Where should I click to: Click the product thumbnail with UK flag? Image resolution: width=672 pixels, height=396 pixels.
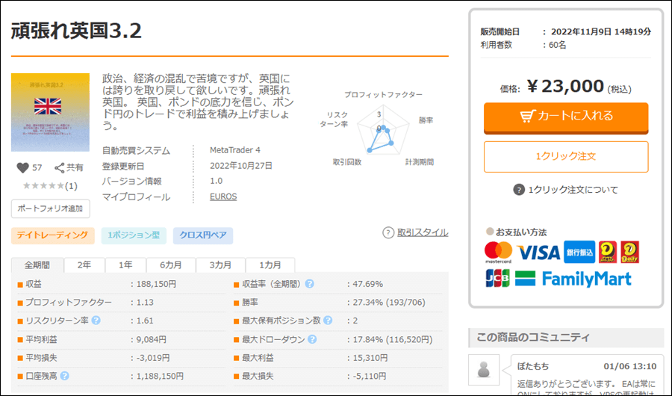point(50,112)
